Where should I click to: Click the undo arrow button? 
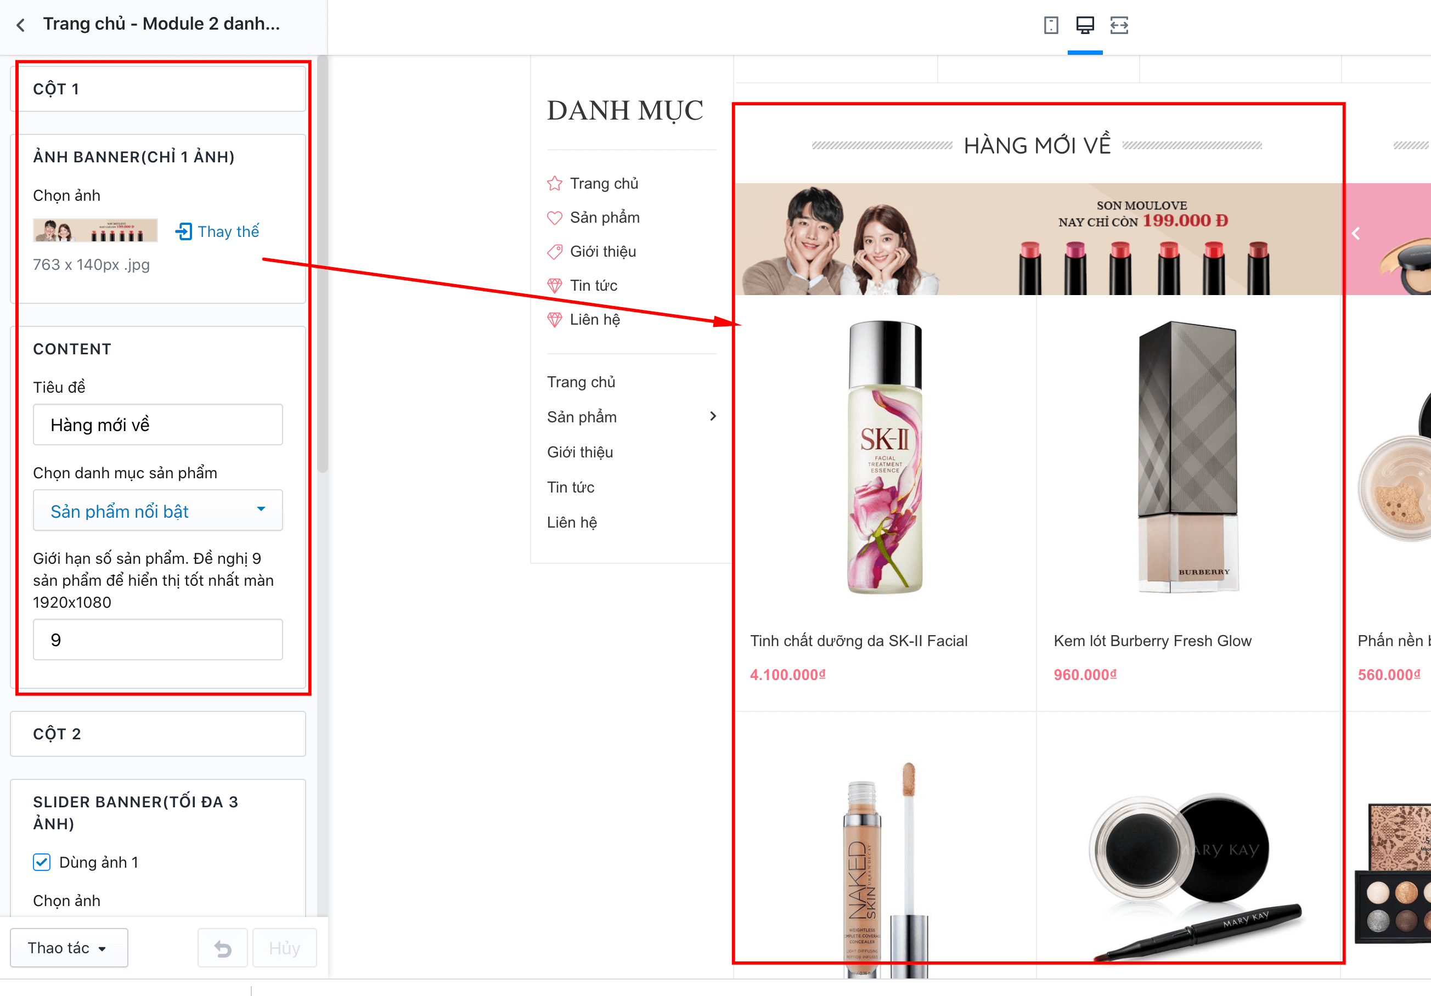223,948
